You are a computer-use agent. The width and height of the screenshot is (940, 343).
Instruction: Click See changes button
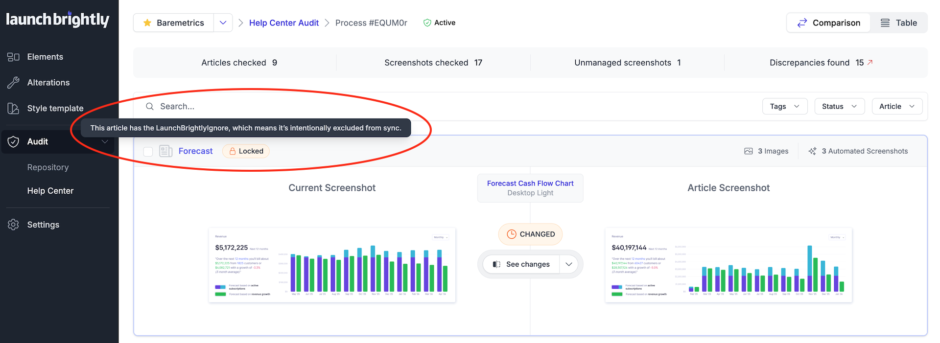(521, 264)
